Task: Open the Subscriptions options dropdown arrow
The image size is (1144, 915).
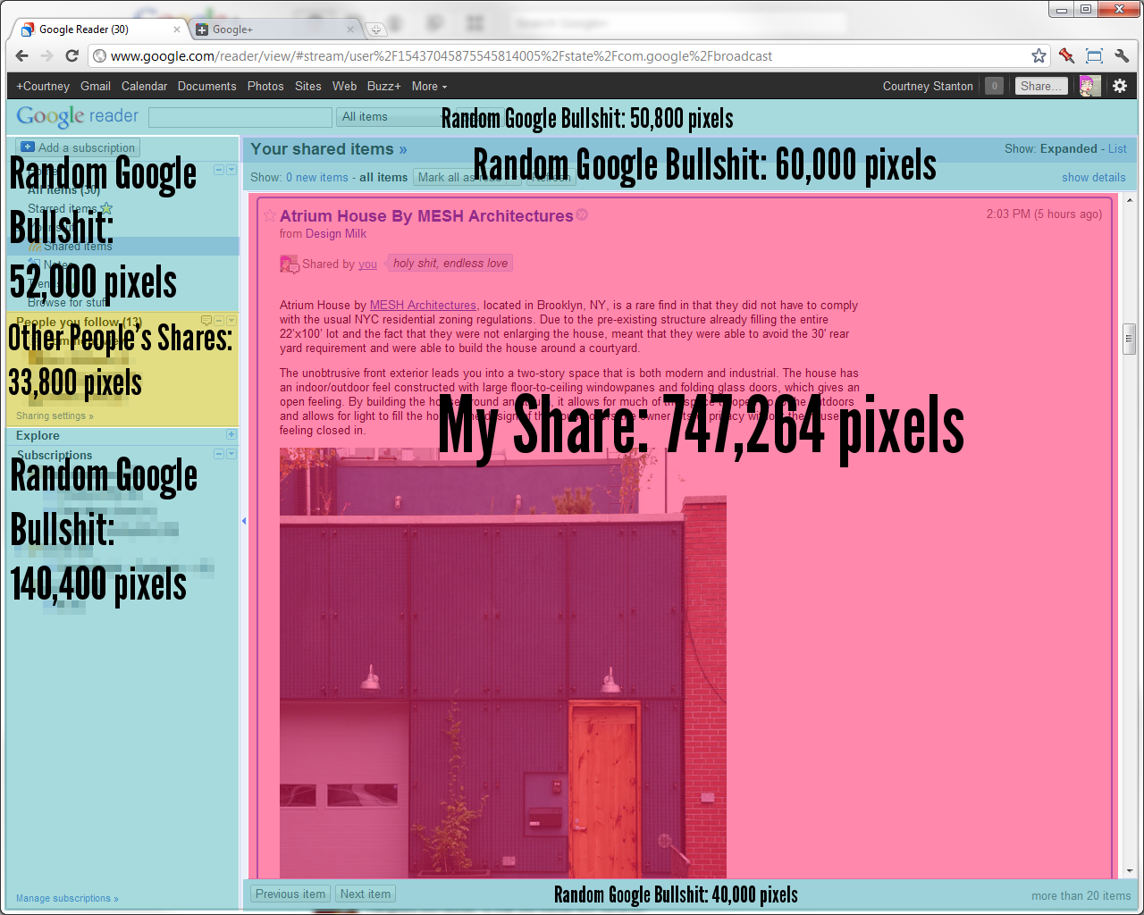Action: 231,454
